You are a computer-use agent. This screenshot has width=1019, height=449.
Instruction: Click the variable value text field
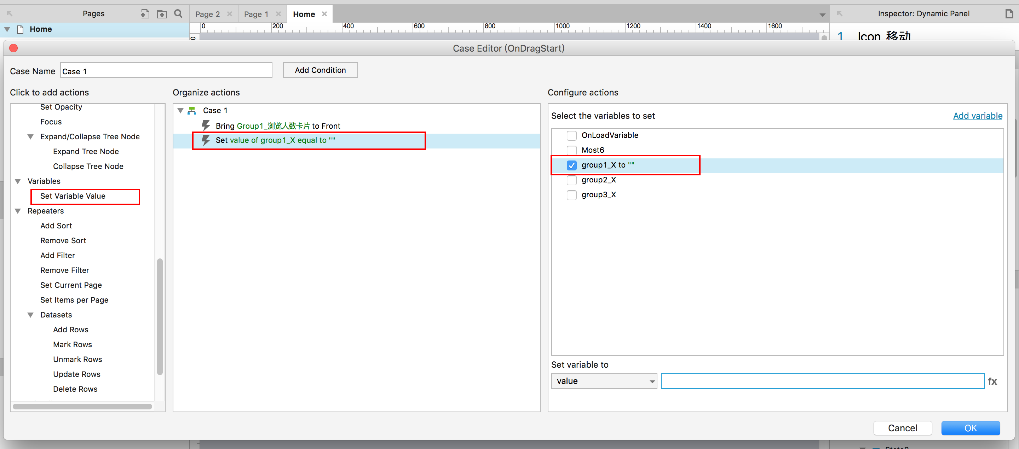point(822,381)
